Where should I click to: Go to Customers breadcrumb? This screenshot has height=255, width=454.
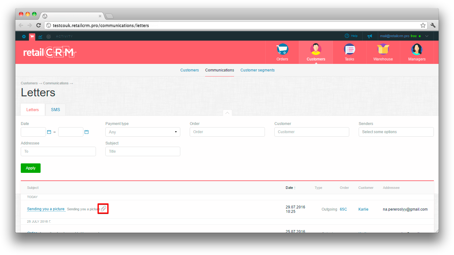29,83
